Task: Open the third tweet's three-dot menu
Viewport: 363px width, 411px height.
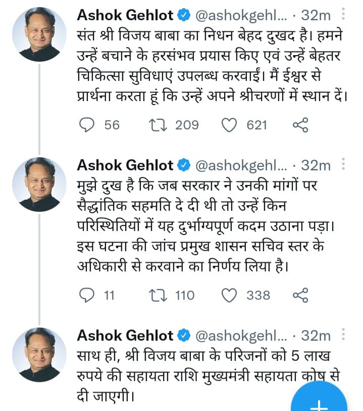Action: (343, 335)
